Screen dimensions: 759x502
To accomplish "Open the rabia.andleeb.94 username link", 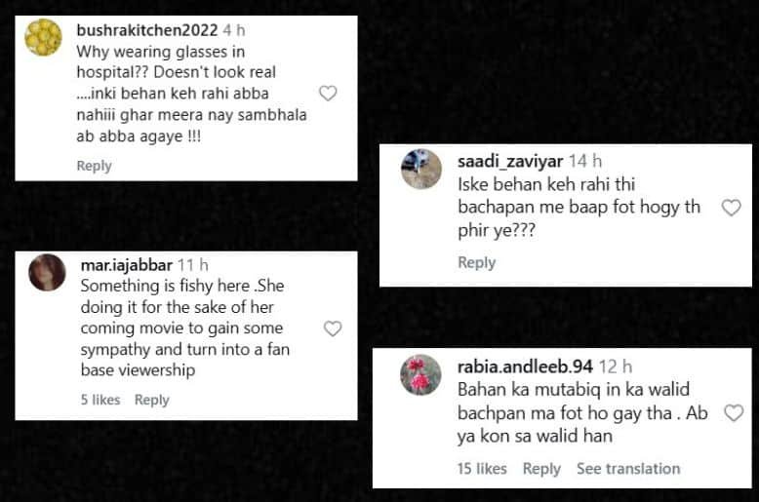I will point(525,367).
